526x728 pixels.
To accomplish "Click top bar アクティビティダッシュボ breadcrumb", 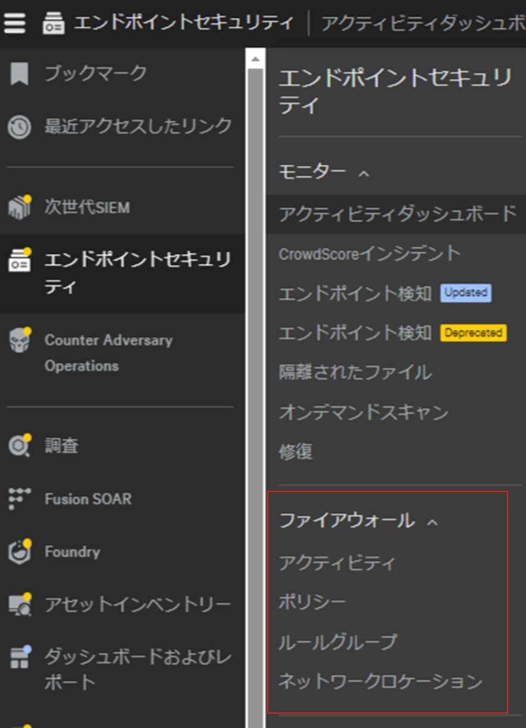I will [x=424, y=23].
